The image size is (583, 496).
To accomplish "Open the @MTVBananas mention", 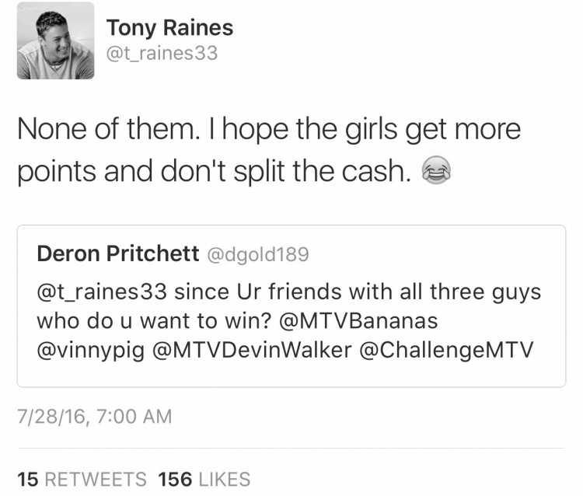I will pos(358,321).
